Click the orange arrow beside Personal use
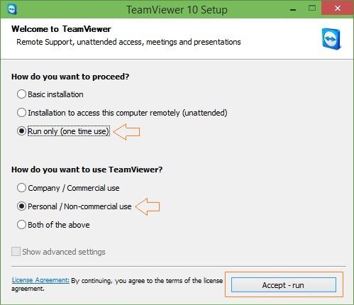This screenshot has width=354, height=305. [x=148, y=206]
